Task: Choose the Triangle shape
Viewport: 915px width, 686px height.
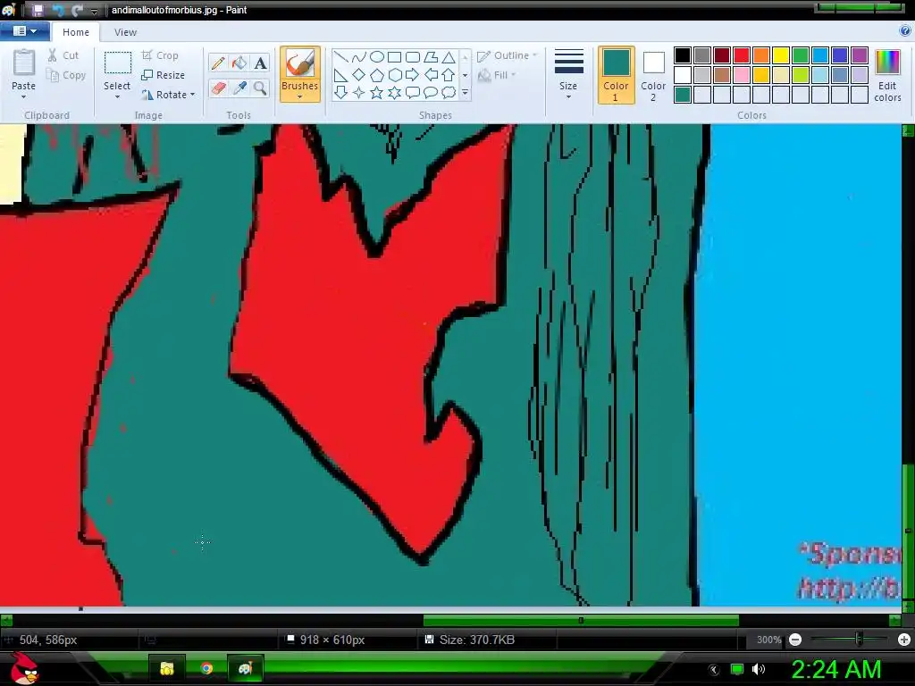Action: pyautogui.click(x=449, y=57)
